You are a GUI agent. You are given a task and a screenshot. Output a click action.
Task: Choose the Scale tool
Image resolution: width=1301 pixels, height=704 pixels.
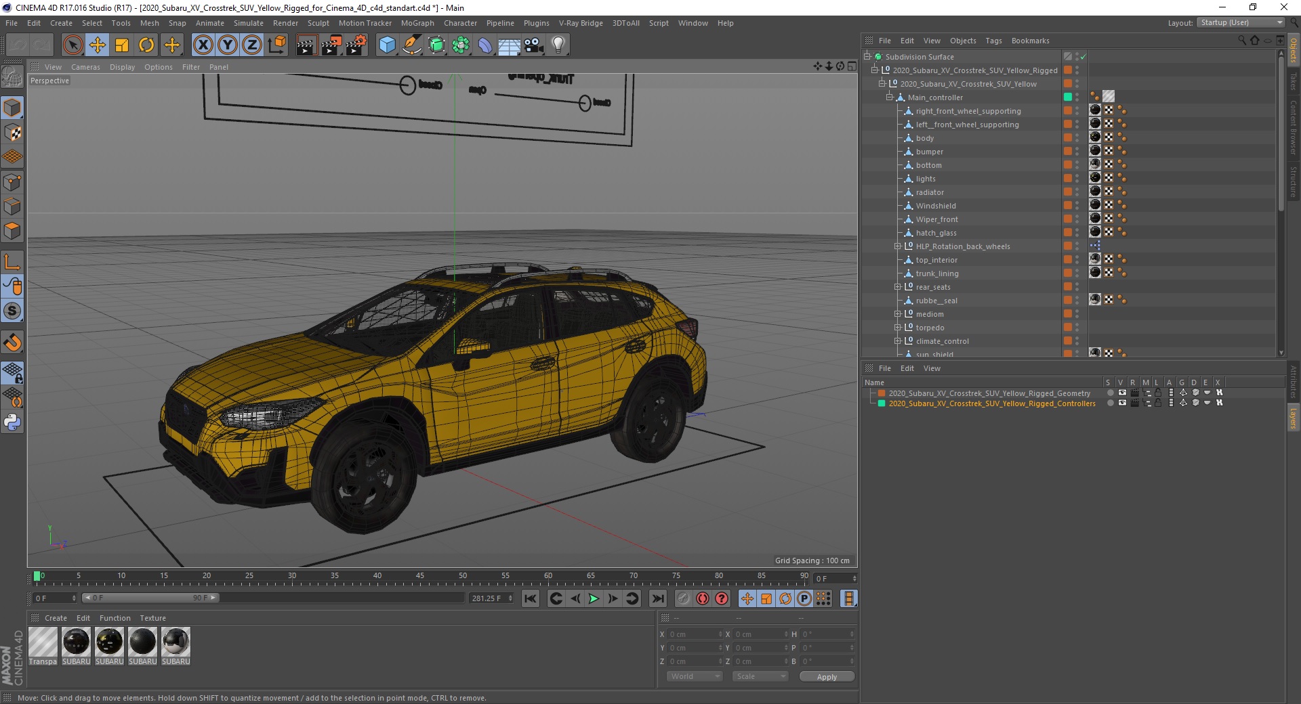(x=122, y=45)
